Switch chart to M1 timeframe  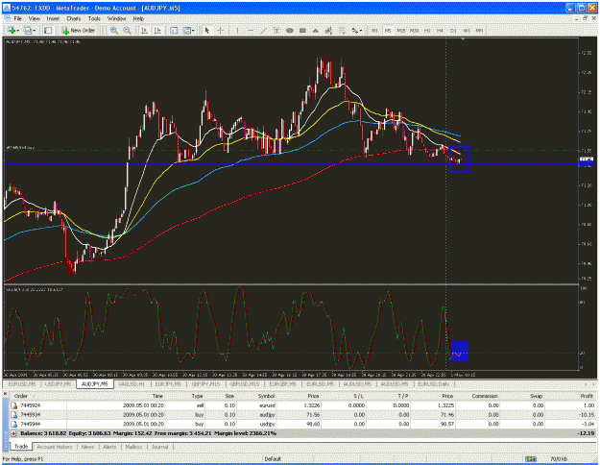(x=374, y=30)
